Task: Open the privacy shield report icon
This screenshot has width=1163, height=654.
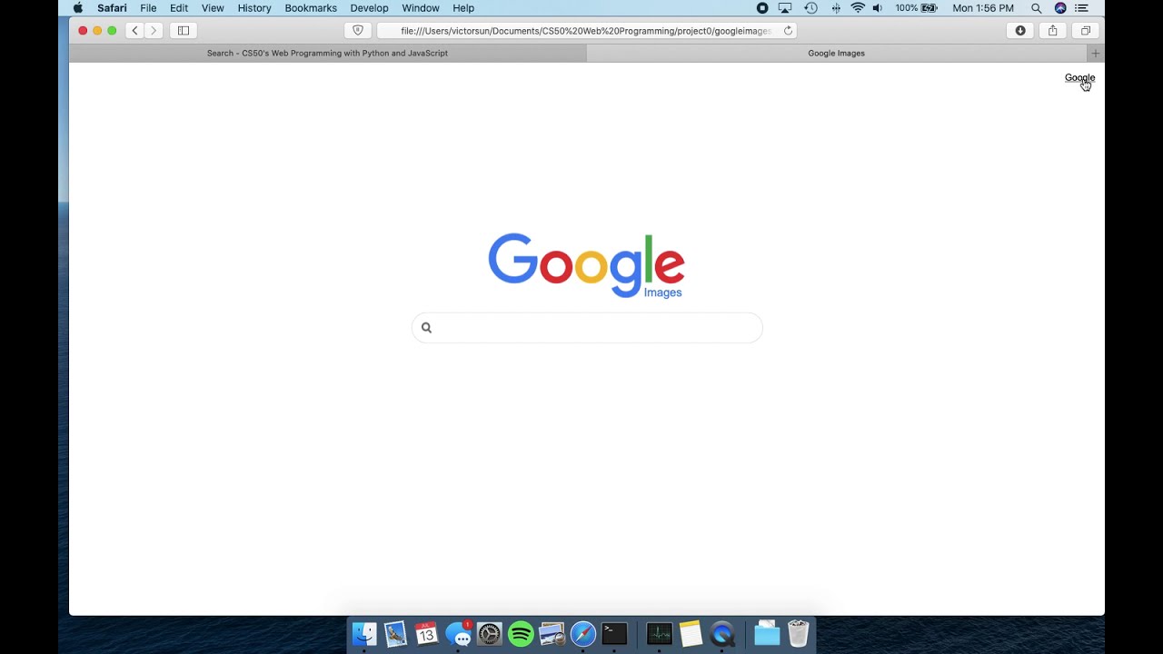Action: pos(358,31)
